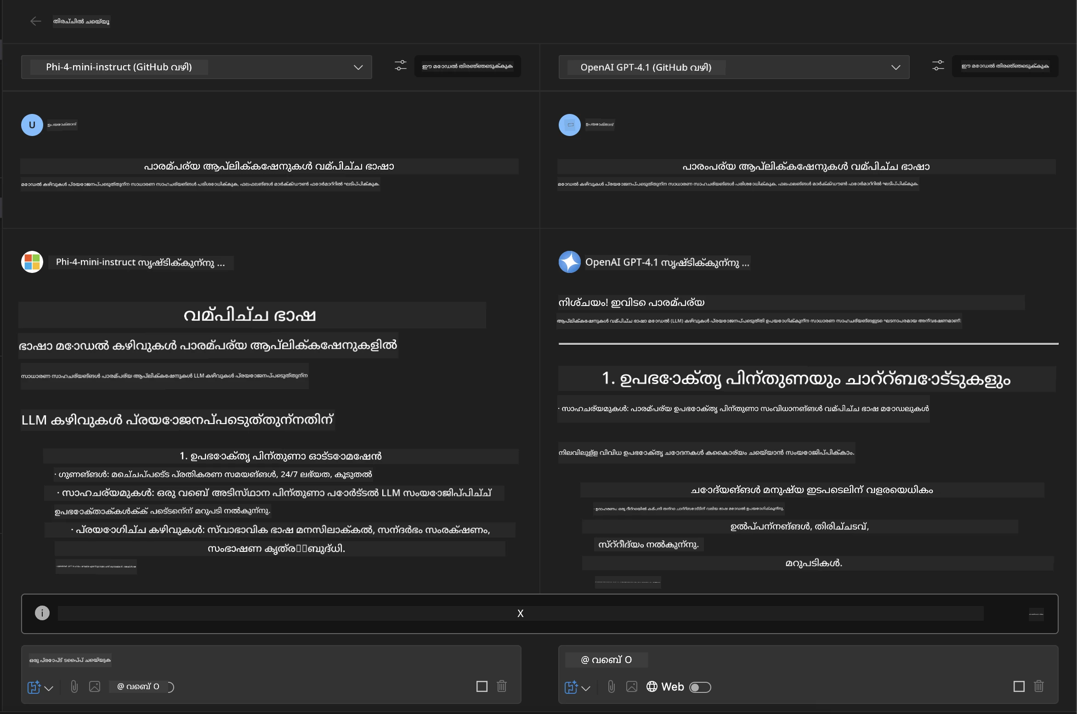Open the Phi-4-mini-instruct model dropdown
Image resolution: width=1077 pixels, height=714 pixels.
[196, 67]
